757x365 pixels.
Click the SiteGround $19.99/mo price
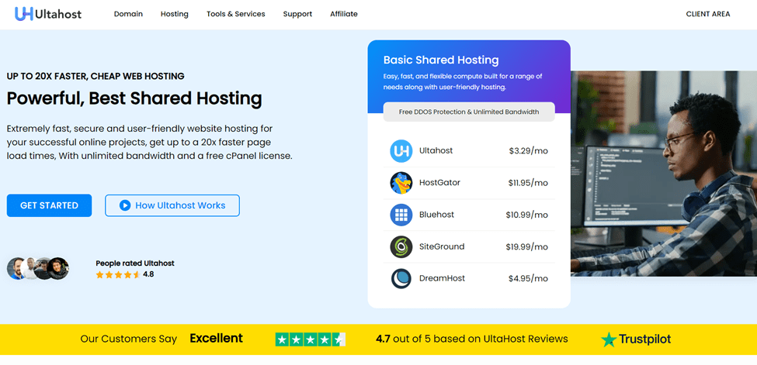pyautogui.click(x=526, y=246)
